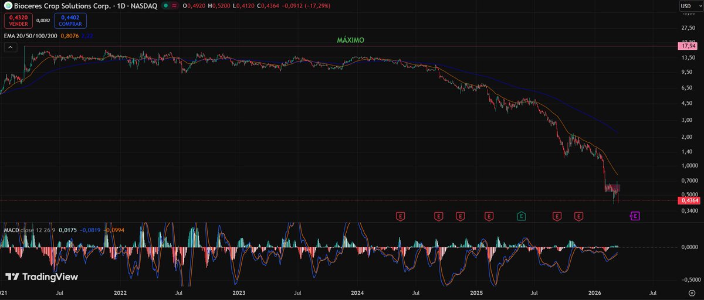Click the pink approximate-data indicator icon

point(174,5)
